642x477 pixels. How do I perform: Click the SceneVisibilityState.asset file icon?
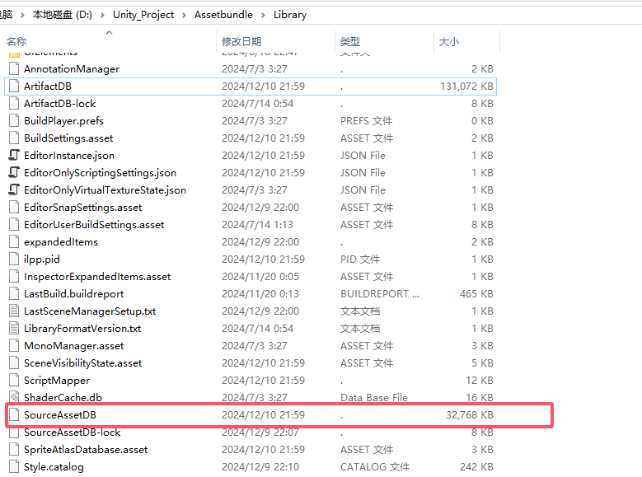click(x=14, y=362)
